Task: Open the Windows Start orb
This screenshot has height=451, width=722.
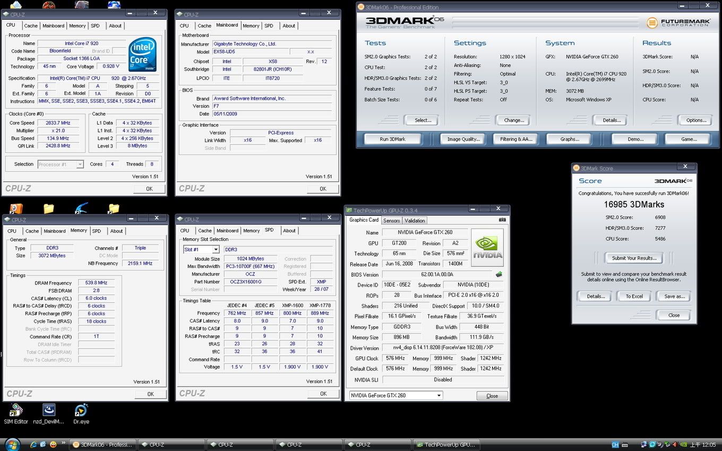Action: pos(12,445)
